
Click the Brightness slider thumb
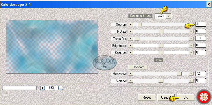(161, 46)
